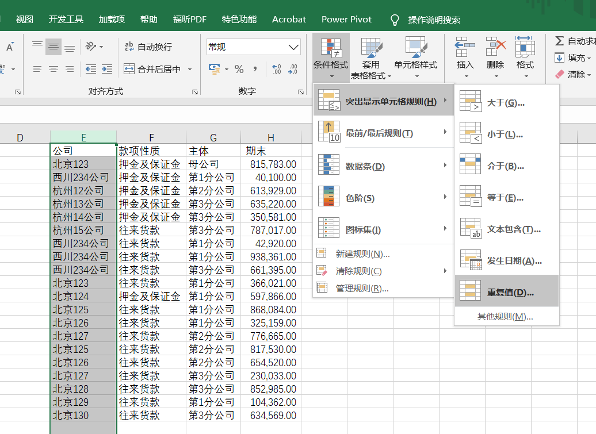The height and width of the screenshot is (434, 596).
Task: Click 管理规则(R) manage rules
Action: point(362,289)
